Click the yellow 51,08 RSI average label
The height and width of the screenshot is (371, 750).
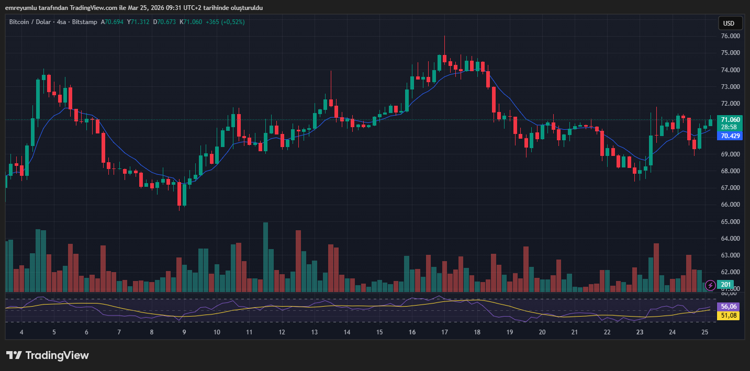point(729,316)
